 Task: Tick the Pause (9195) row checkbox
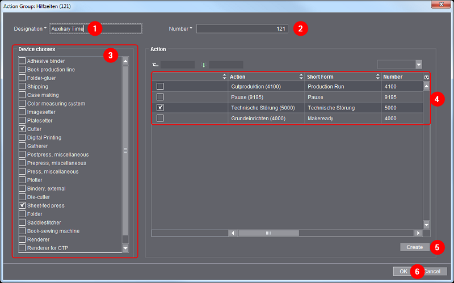[160, 97]
